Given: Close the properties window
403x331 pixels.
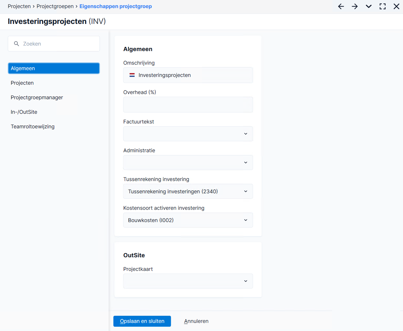Looking at the screenshot, I should point(397,6).
